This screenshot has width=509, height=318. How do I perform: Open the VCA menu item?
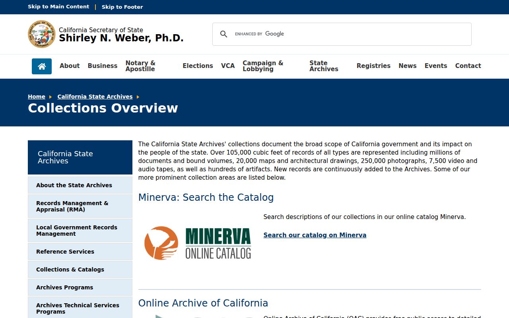coord(228,66)
